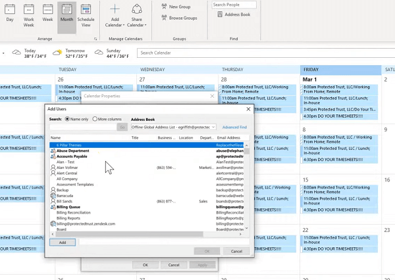Select the 6 Pillar Themes entry

(x=147, y=145)
